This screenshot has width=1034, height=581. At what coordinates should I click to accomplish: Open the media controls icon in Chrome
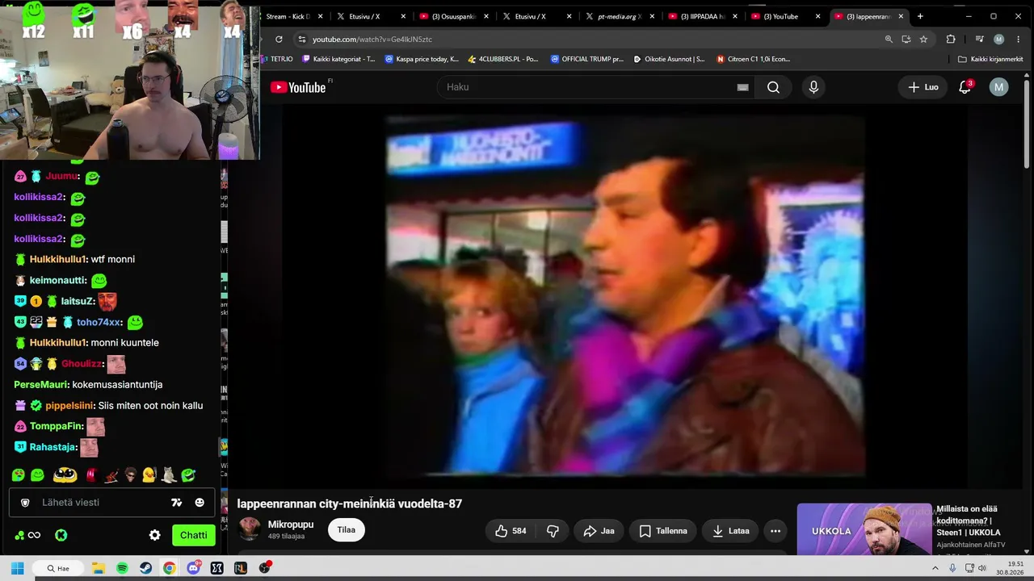pos(979,39)
